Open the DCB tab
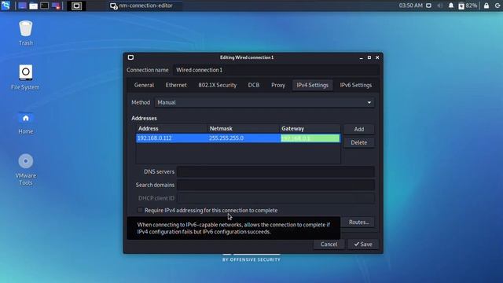The height and width of the screenshot is (283, 503). click(x=253, y=85)
